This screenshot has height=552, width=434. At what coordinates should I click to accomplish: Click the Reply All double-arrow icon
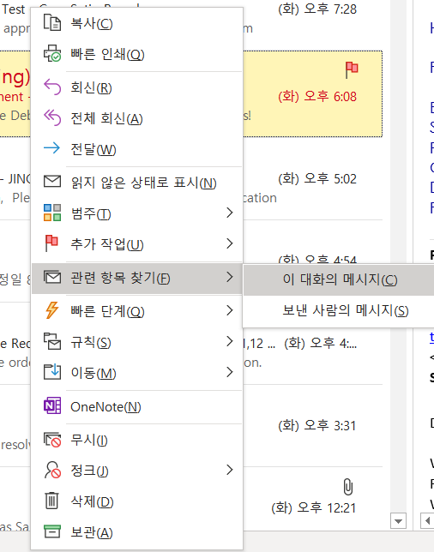point(52,117)
